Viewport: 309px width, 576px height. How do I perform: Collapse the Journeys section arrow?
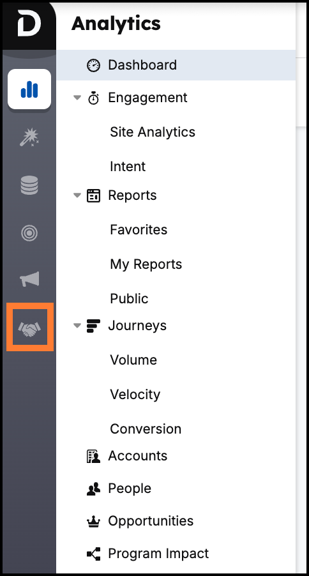[x=77, y=326]
